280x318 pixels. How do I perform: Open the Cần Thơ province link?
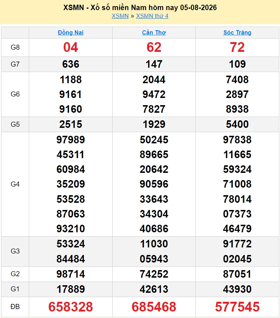point(154,32)
